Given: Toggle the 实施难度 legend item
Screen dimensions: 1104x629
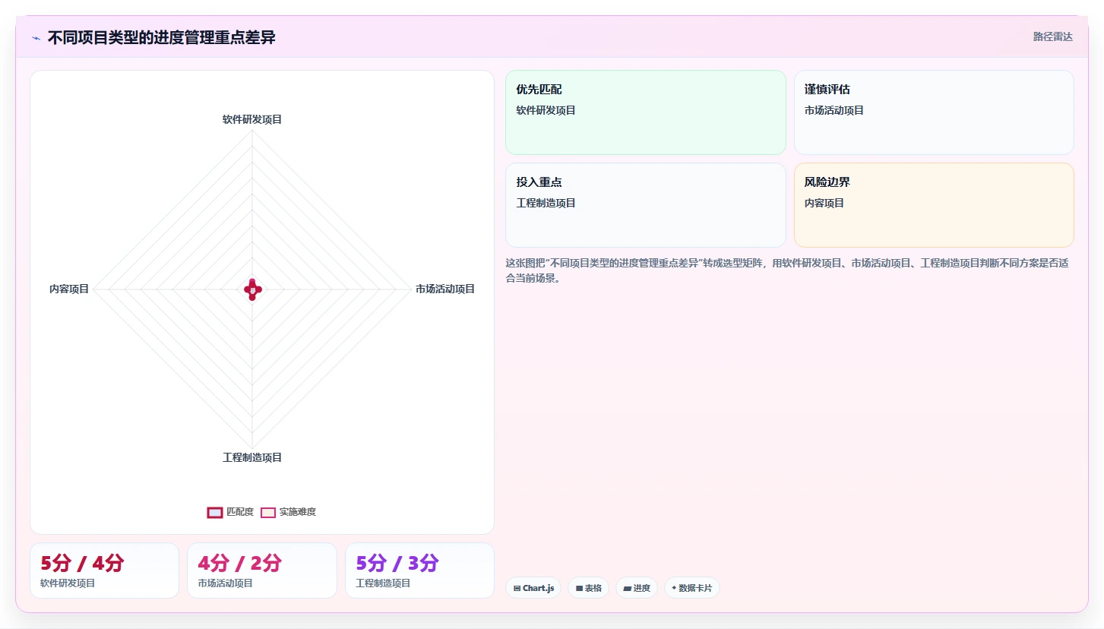Looking at the screenshot, I should 288,512.
